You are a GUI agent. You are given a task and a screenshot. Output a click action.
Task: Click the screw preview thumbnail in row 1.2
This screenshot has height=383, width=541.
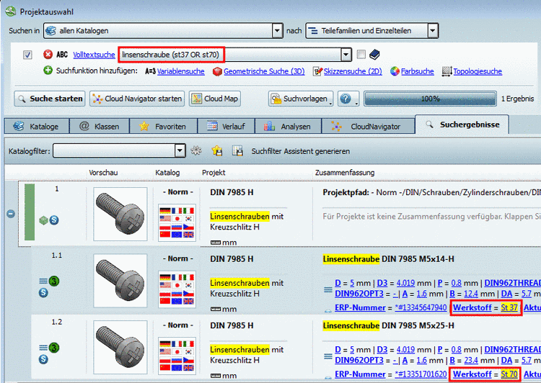tap(120, 347)
